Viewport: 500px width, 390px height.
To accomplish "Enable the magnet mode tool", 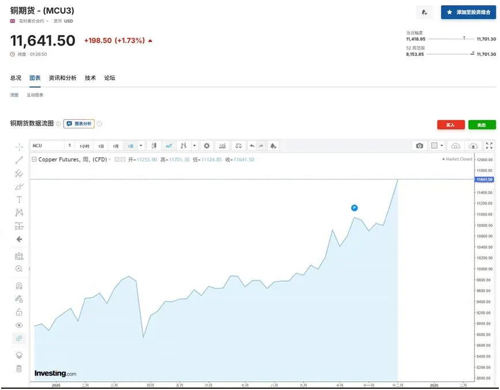I will (19, 285).
